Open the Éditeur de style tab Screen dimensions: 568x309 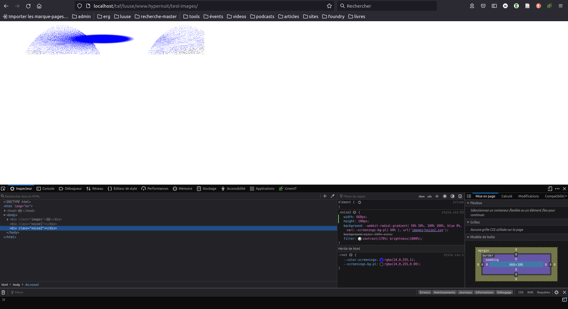[122, 189]
